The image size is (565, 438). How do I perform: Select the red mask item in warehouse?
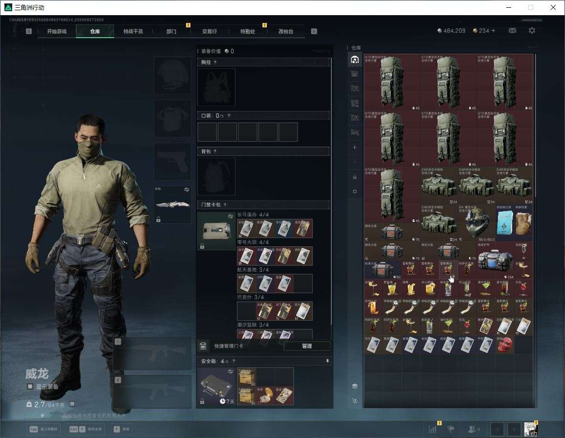click(504, 345)
